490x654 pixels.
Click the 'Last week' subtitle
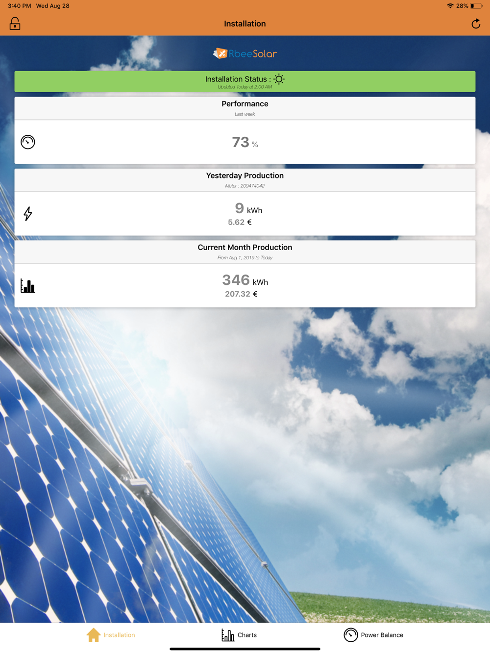pyautogui.click(x=245, y=114)
